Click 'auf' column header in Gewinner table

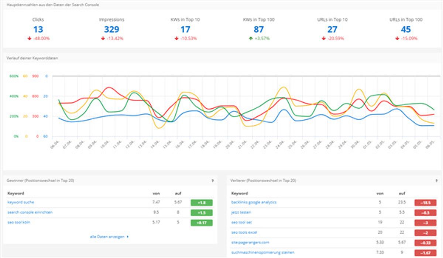pyautogui.click(x=178, y=193)
